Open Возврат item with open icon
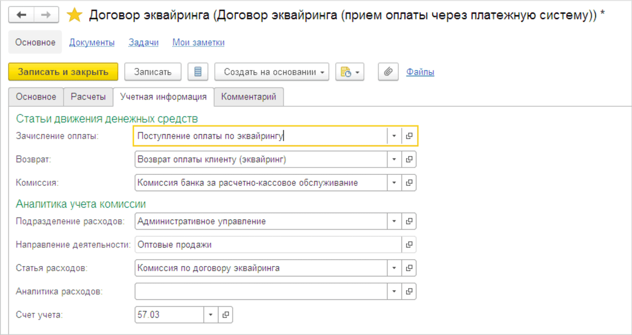 (409, 159)
